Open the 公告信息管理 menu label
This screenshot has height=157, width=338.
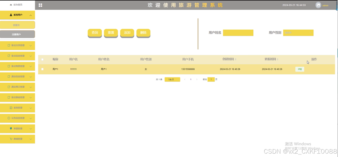18,118
